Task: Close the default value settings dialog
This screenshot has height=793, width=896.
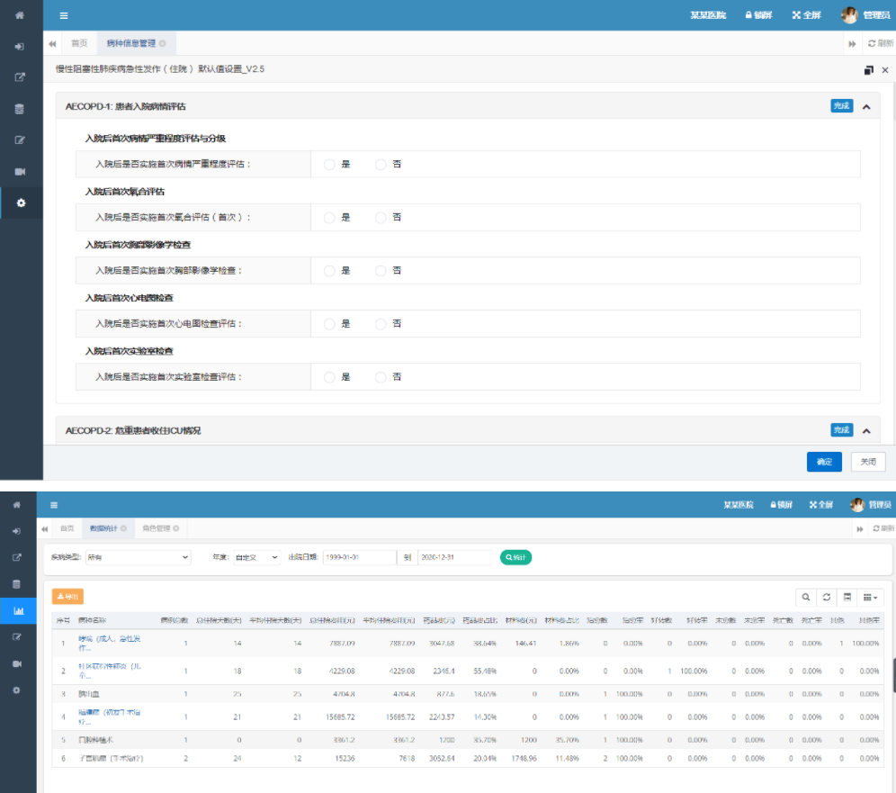Action: (885, 69)
